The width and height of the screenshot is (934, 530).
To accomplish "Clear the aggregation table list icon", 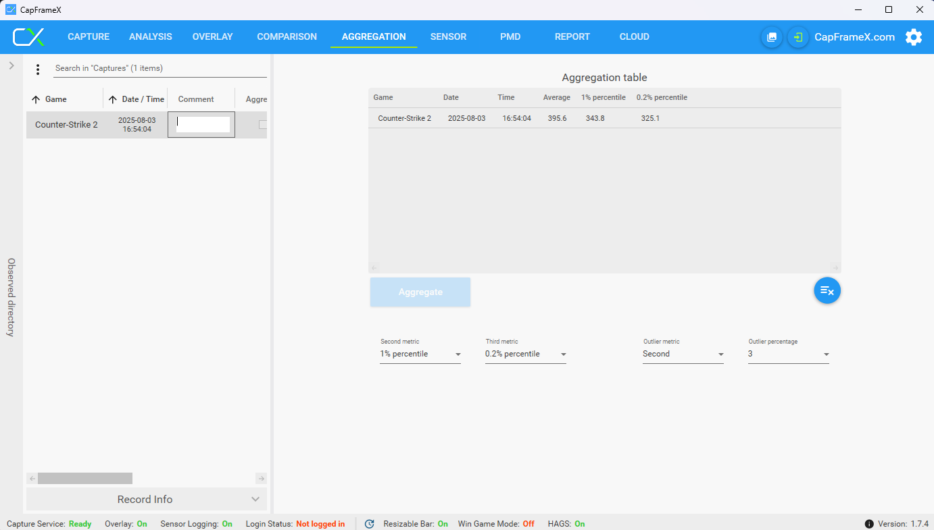I will pos(827,291).
